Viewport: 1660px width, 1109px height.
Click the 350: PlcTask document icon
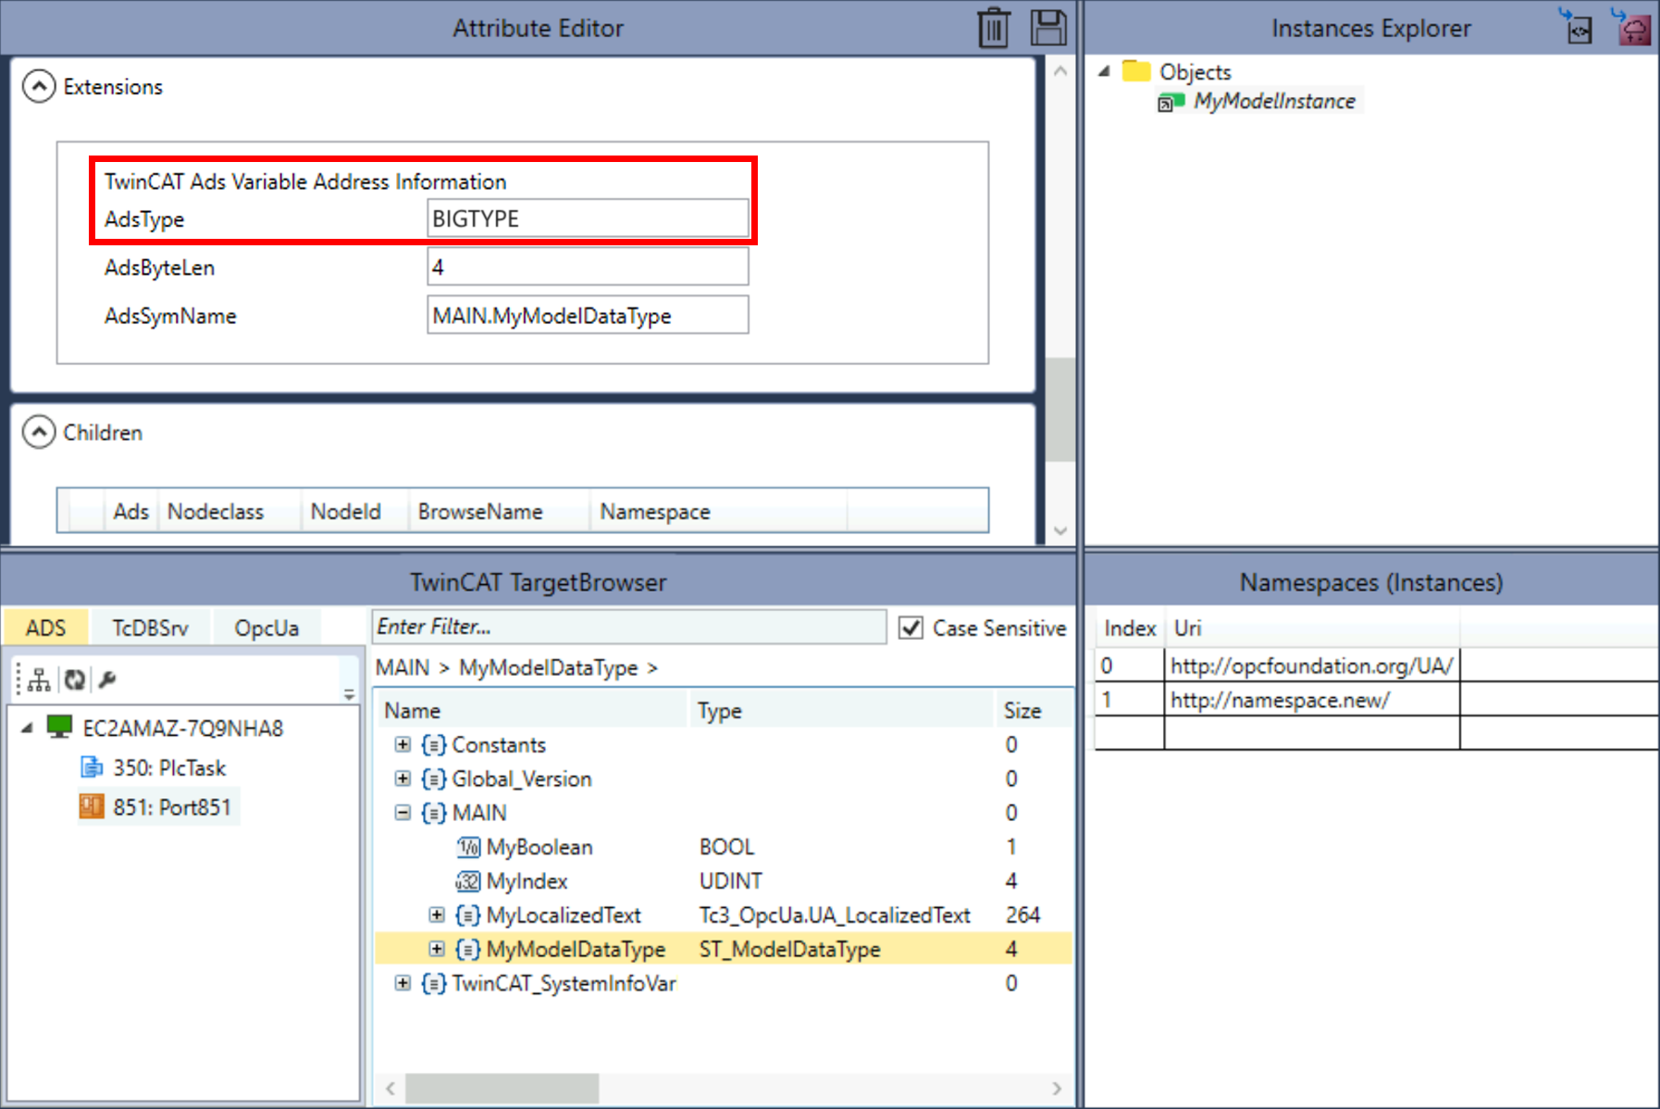pos(92,766)
